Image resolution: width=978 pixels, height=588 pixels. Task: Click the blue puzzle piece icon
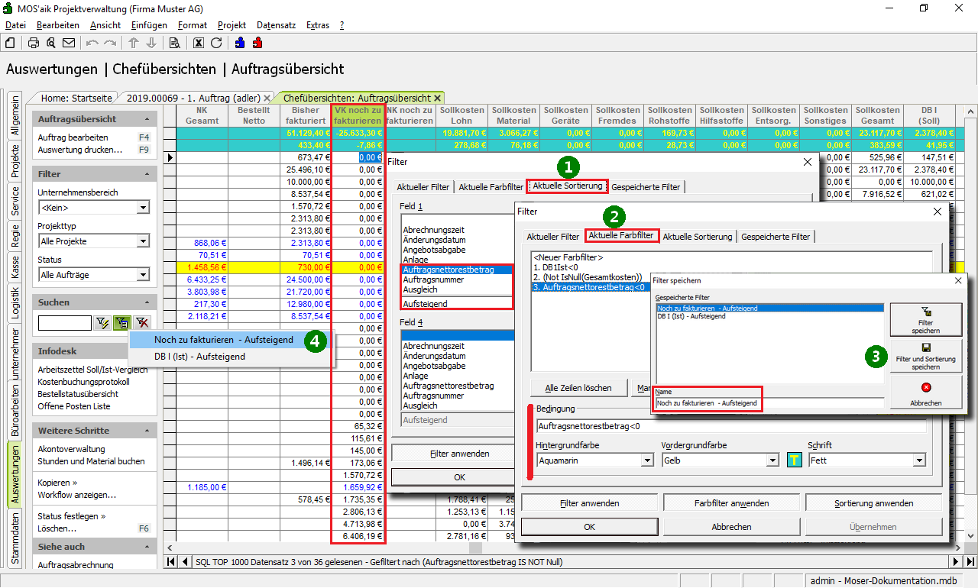[x=240, y=43]
